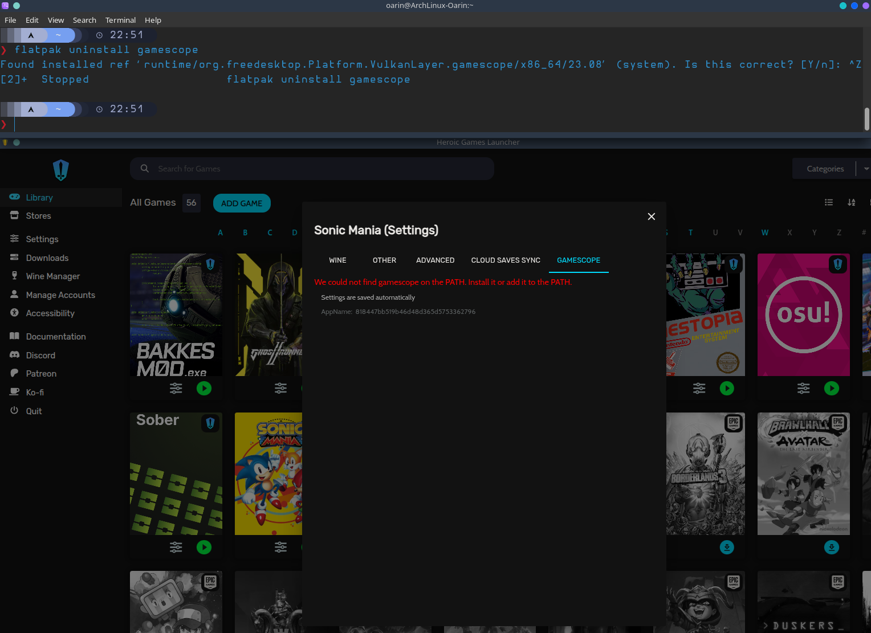Switch to the OTHER settings tab
The height and width of the screenshot is (633, 871).
coord(384,260)
